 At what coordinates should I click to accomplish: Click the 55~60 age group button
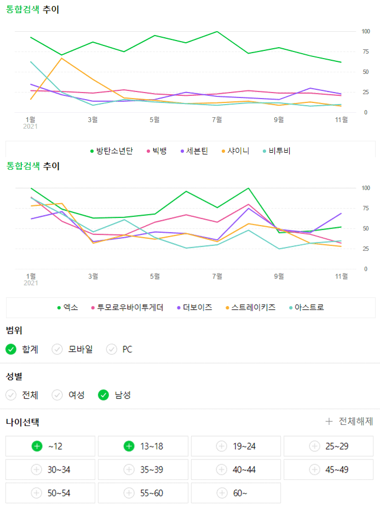pyautogui.click(x=143, y=493)
